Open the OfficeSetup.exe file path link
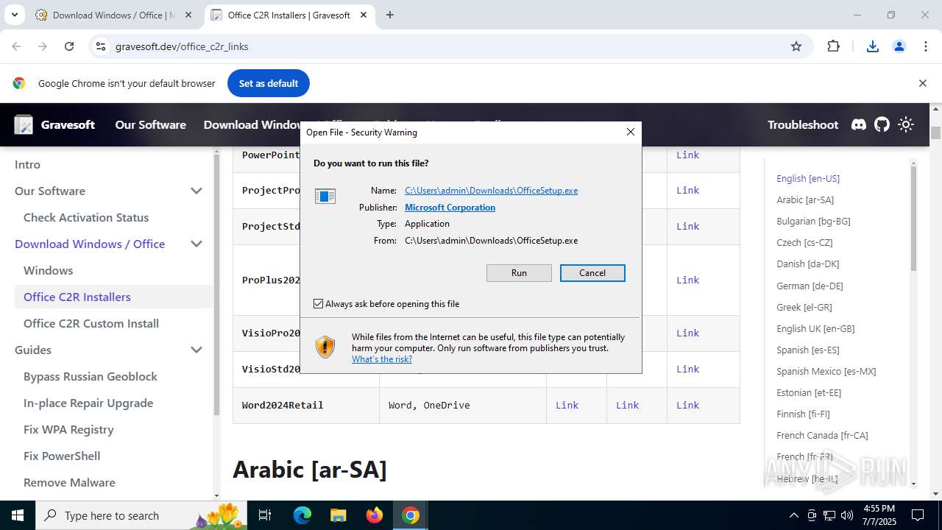This screenshot has width=942, height=530. [x=491, y=190]
